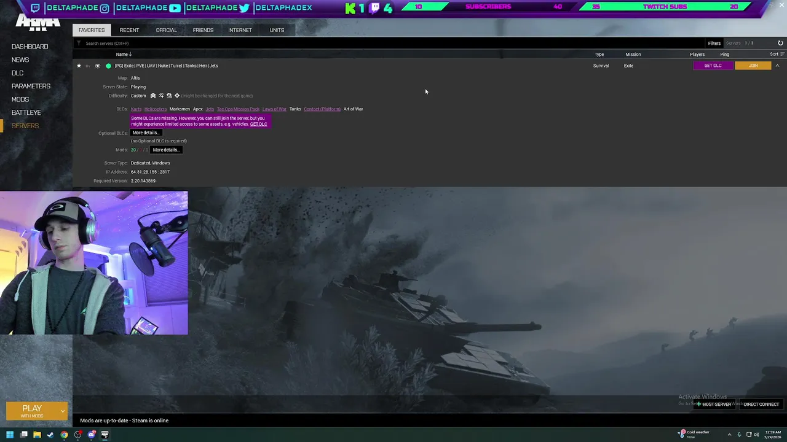This screenshot has width=787, height=442.
Task: Select the IP address 64.31.28.155 : 2317
Action: click(150, 172)
